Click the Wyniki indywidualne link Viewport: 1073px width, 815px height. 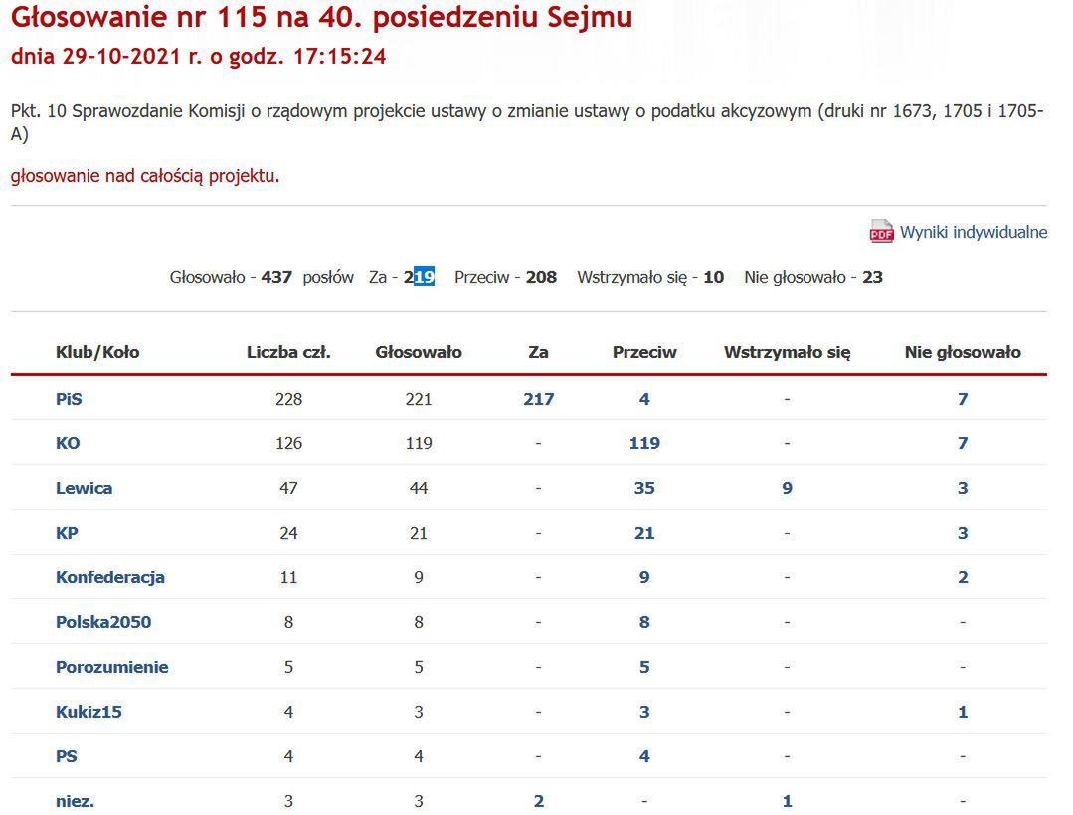[973, 232]
